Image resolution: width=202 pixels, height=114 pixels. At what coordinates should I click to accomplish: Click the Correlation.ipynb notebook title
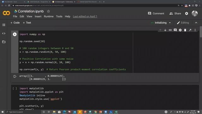tap(31, 11)
